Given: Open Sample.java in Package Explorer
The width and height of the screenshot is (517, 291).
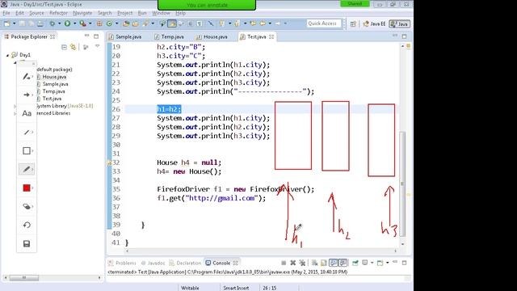Looking at the screenshot, I should 55,84.
